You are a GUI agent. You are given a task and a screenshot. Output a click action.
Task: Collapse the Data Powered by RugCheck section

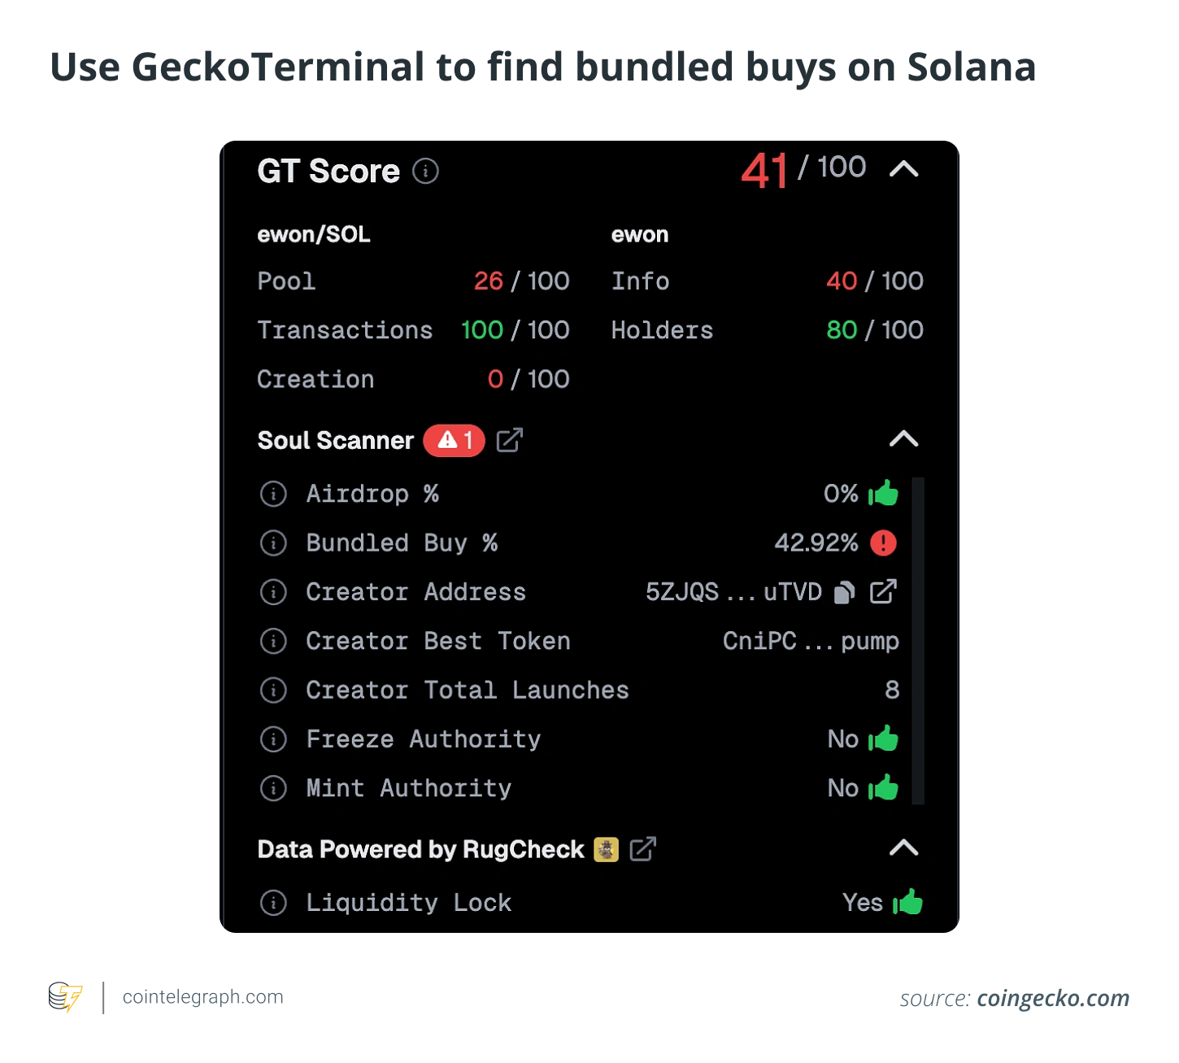click(x=903, y=848)
